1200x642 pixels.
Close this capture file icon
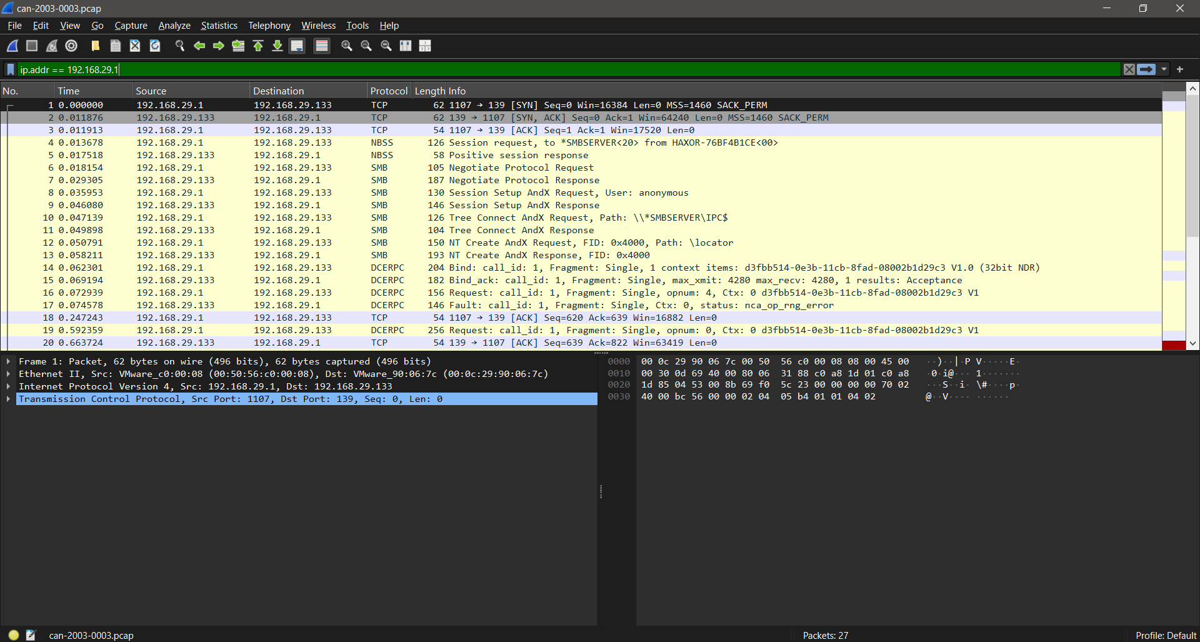click(x=135, y=46)
